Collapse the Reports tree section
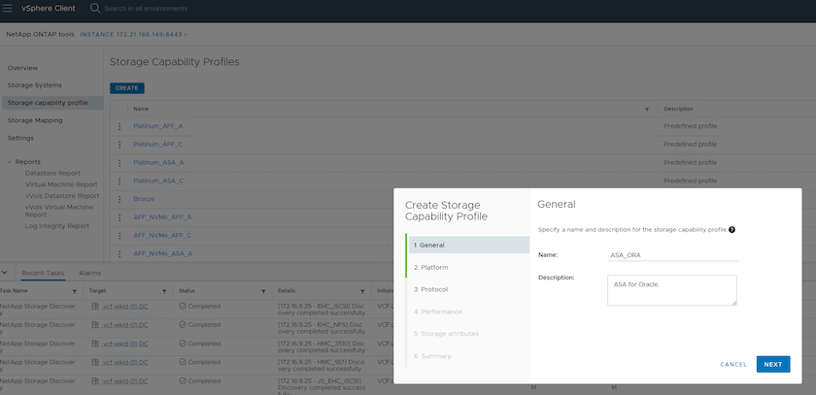The width and height of the screenshot is (816, 395). (x=10, y=161)
